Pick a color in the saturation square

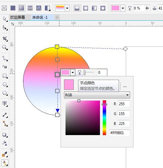[x=83, y=118]
